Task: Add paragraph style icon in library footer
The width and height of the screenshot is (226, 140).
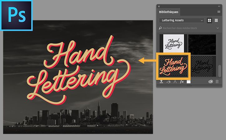Action: [x=168, y=82]
